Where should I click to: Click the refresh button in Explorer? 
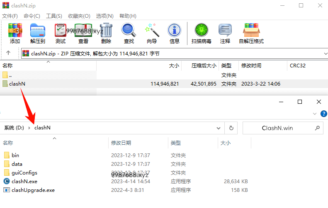point(231,128)
